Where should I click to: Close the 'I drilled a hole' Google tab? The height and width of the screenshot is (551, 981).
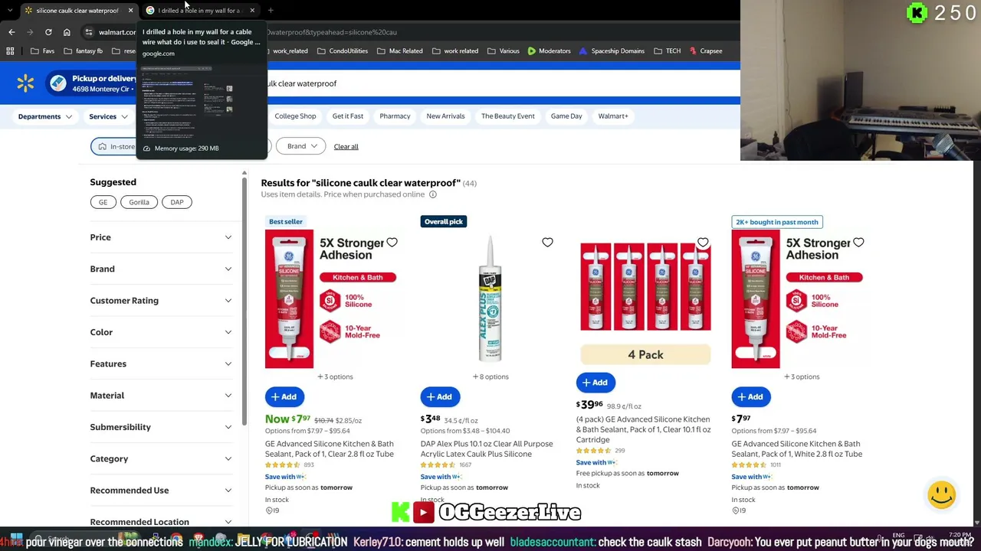coord(252,11)
